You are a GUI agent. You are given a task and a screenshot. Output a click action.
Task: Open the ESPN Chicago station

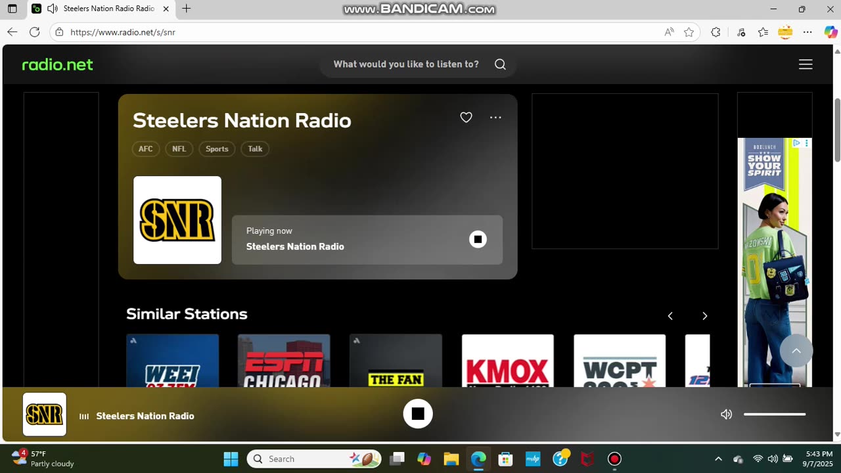[284, 360]
